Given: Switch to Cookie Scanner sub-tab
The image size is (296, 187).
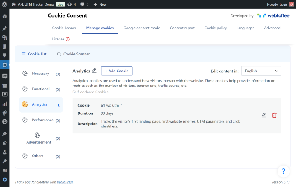Looking at the screenshot, I should click(73, 54).
